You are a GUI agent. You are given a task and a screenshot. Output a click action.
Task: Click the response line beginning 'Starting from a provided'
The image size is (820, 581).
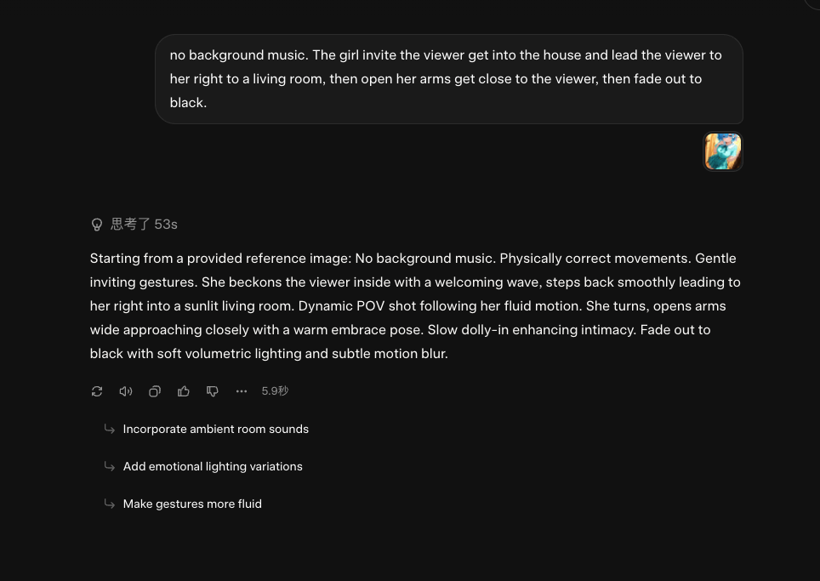tap(413, 259)
